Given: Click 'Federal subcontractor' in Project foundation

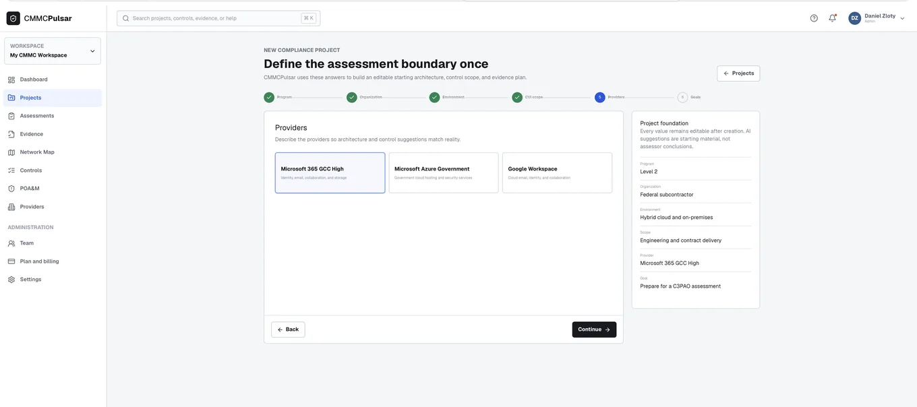Looking at the screenshot, I should coord(667,195).
